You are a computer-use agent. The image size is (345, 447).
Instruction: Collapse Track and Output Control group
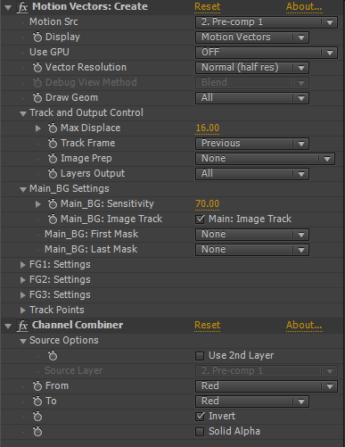tap(23, 113)
